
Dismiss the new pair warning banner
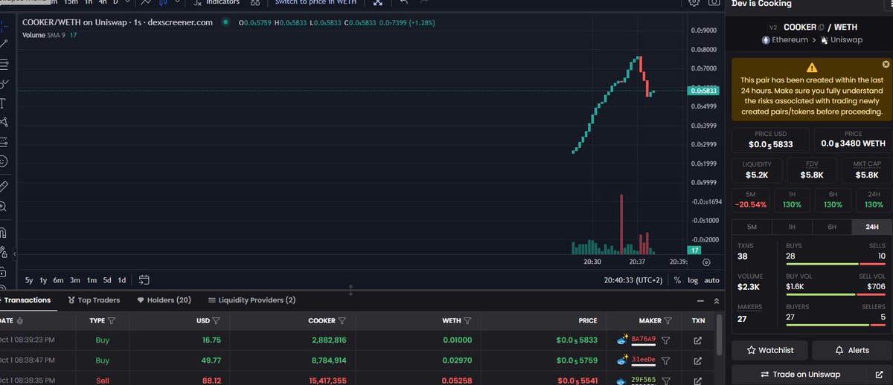[x=886, y=65]
